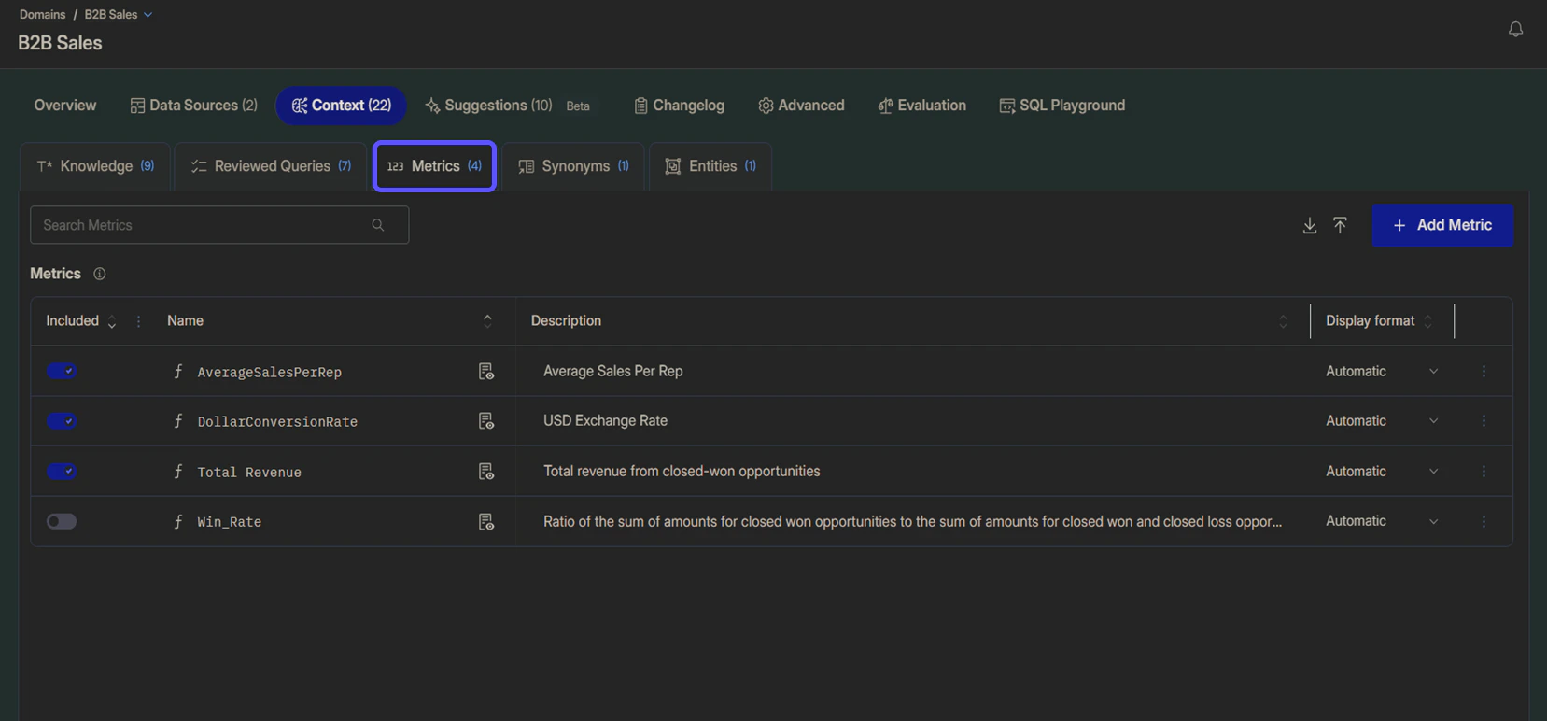Click the upload metrics icon
This screenshot has width=1547, height=721.
pyautogui.click(x=1340, y=225)
